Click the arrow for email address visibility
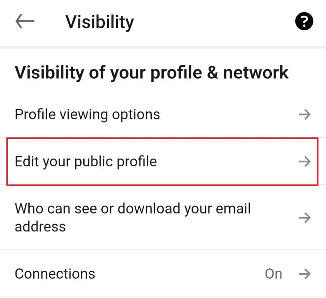The width and height of the screenshot is (326, 298). 305,218
